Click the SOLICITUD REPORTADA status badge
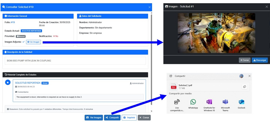270x122 pixels. click(31, 31)
